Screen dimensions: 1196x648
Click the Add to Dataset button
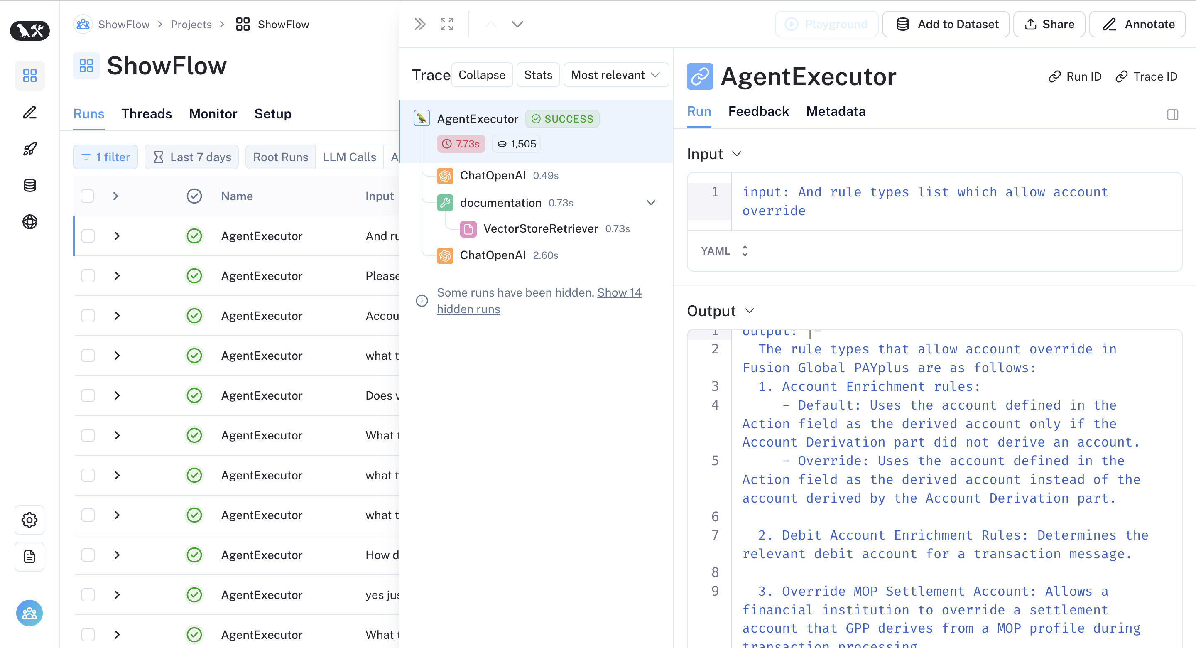tap(946, 24)
